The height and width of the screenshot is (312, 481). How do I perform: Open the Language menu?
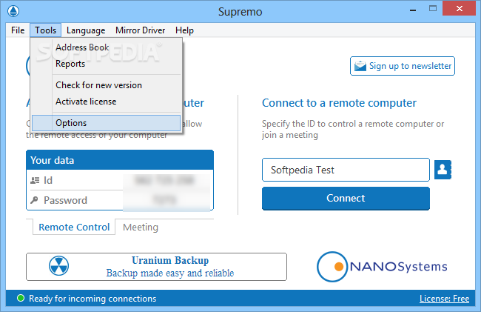[x=86, y=30]
